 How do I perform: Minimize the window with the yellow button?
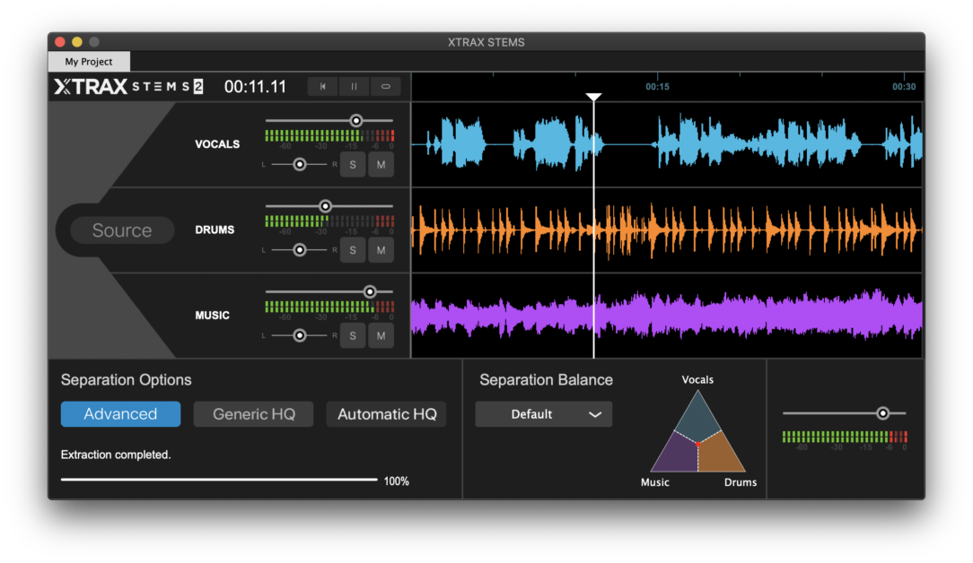coord(77,41)
